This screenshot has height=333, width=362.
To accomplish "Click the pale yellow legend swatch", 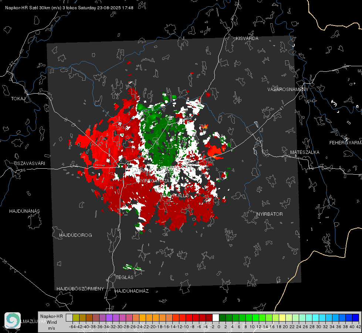I will 282,317.
